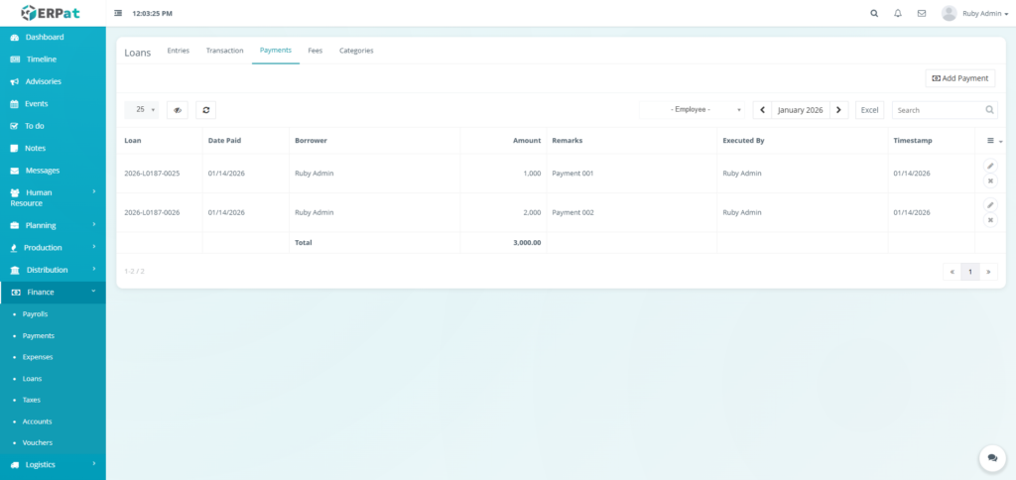Screen dimensions: 1016x480
Task: Click loan number 2026-L0187-0025
Action: click(152, 174)
